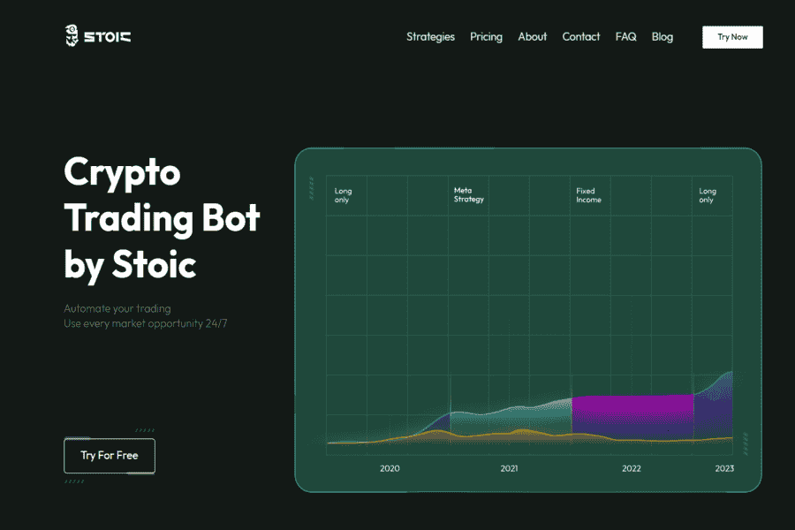The height and width of the screenshot is (530, 795).
Task: Visit the Blog from the top menu
Action: pyautogui.click(x=662, y=37)
